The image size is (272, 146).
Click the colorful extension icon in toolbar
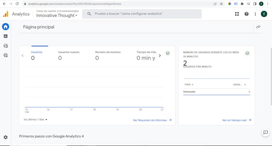229,4
